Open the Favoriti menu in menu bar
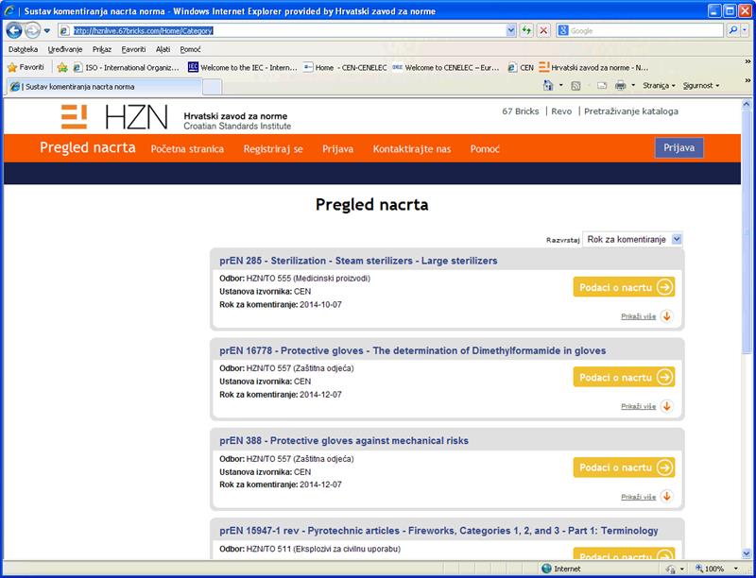This screenshot has height=578, width=756. coord(133,49)
